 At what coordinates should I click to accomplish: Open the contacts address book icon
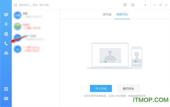click(6, 34)
